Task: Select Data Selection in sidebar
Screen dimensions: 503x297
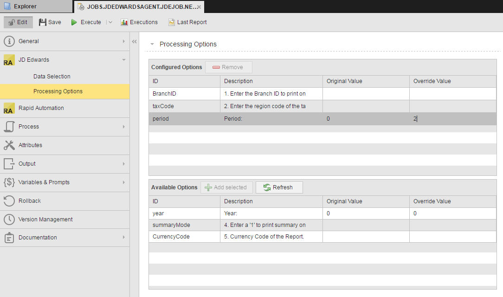Action: (52, 77)
